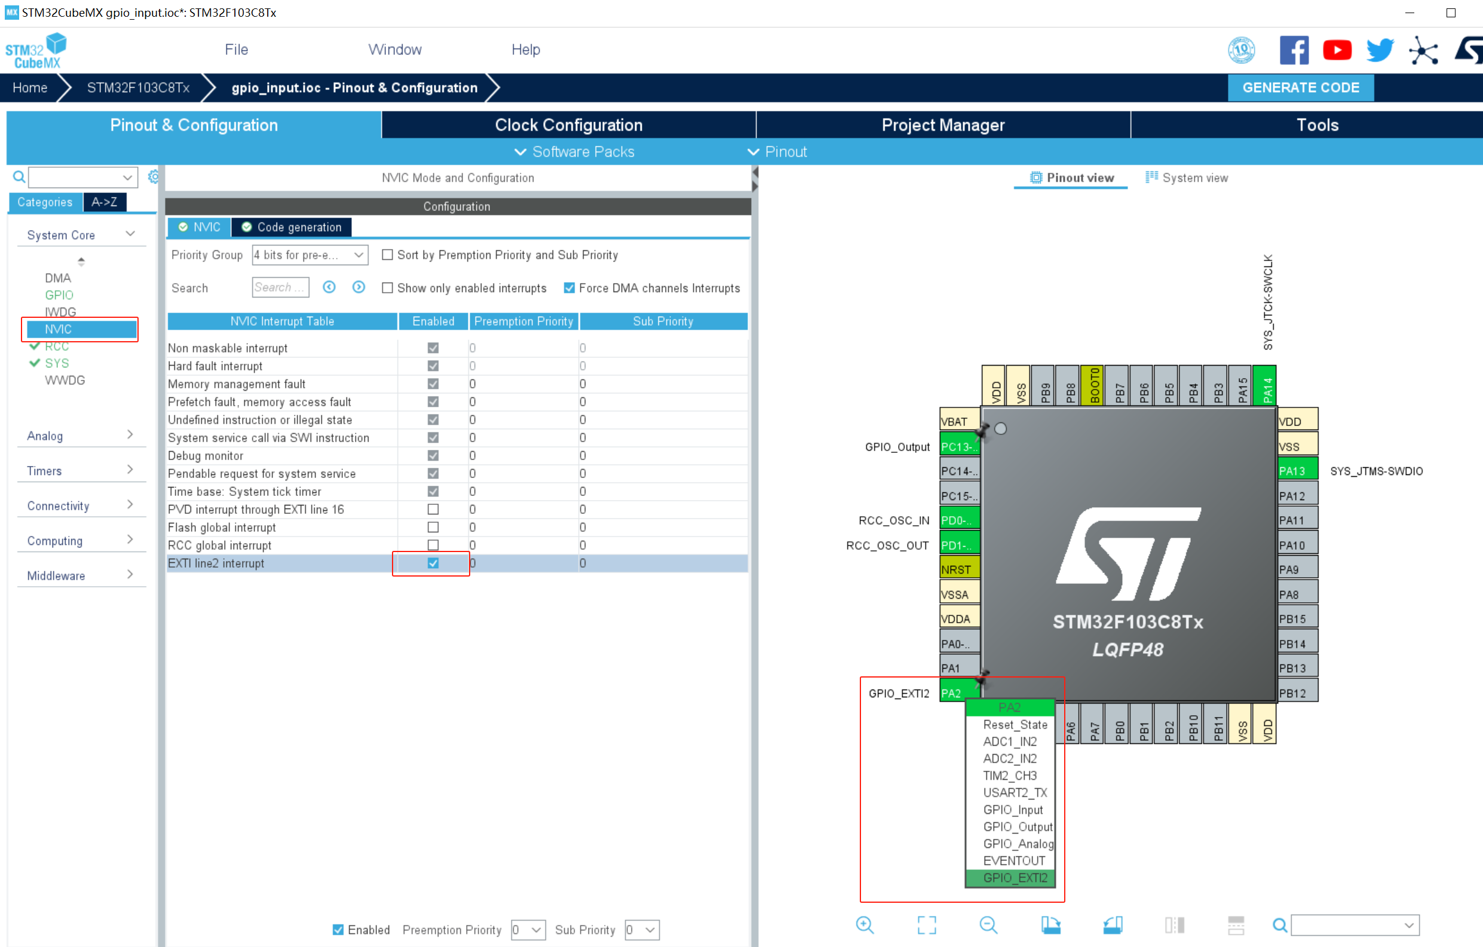
Task: Toggle the horizontal layout view icon
Action: [1236, 924]
